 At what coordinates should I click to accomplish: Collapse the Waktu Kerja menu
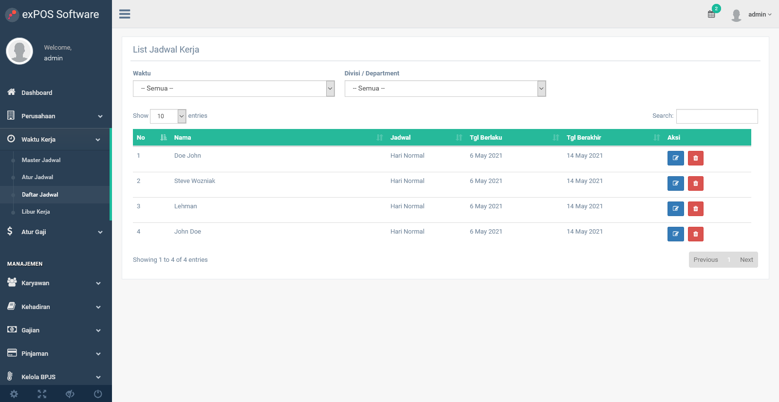point(55,140)
